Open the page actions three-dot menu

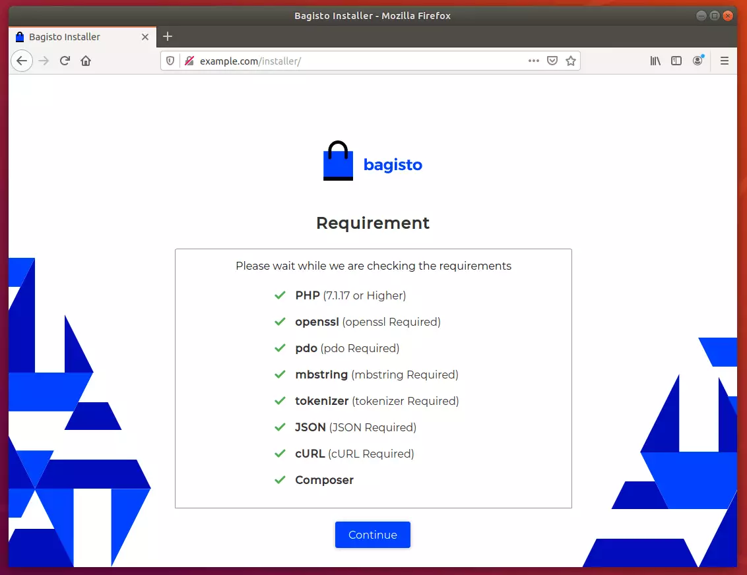534,61
